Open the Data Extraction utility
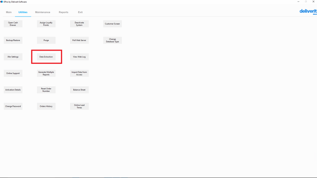 point(46,57)
